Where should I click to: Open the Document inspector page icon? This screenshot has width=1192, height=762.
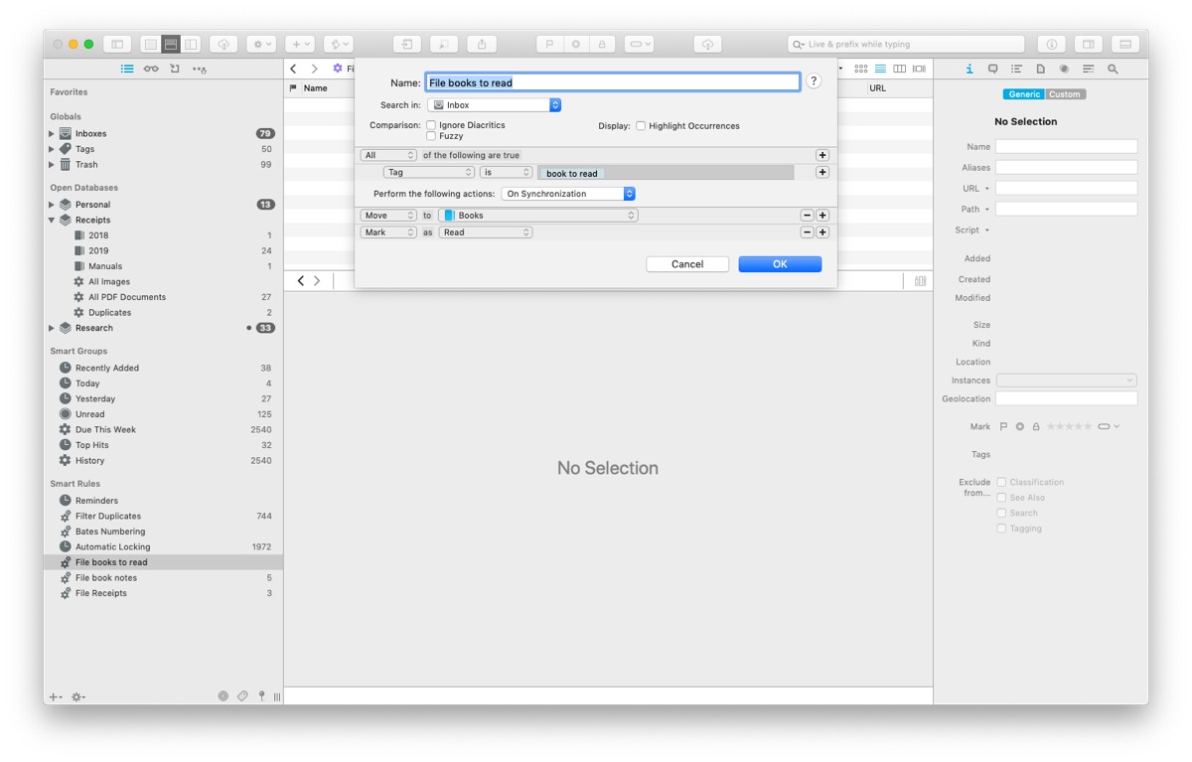point(1040,70)
